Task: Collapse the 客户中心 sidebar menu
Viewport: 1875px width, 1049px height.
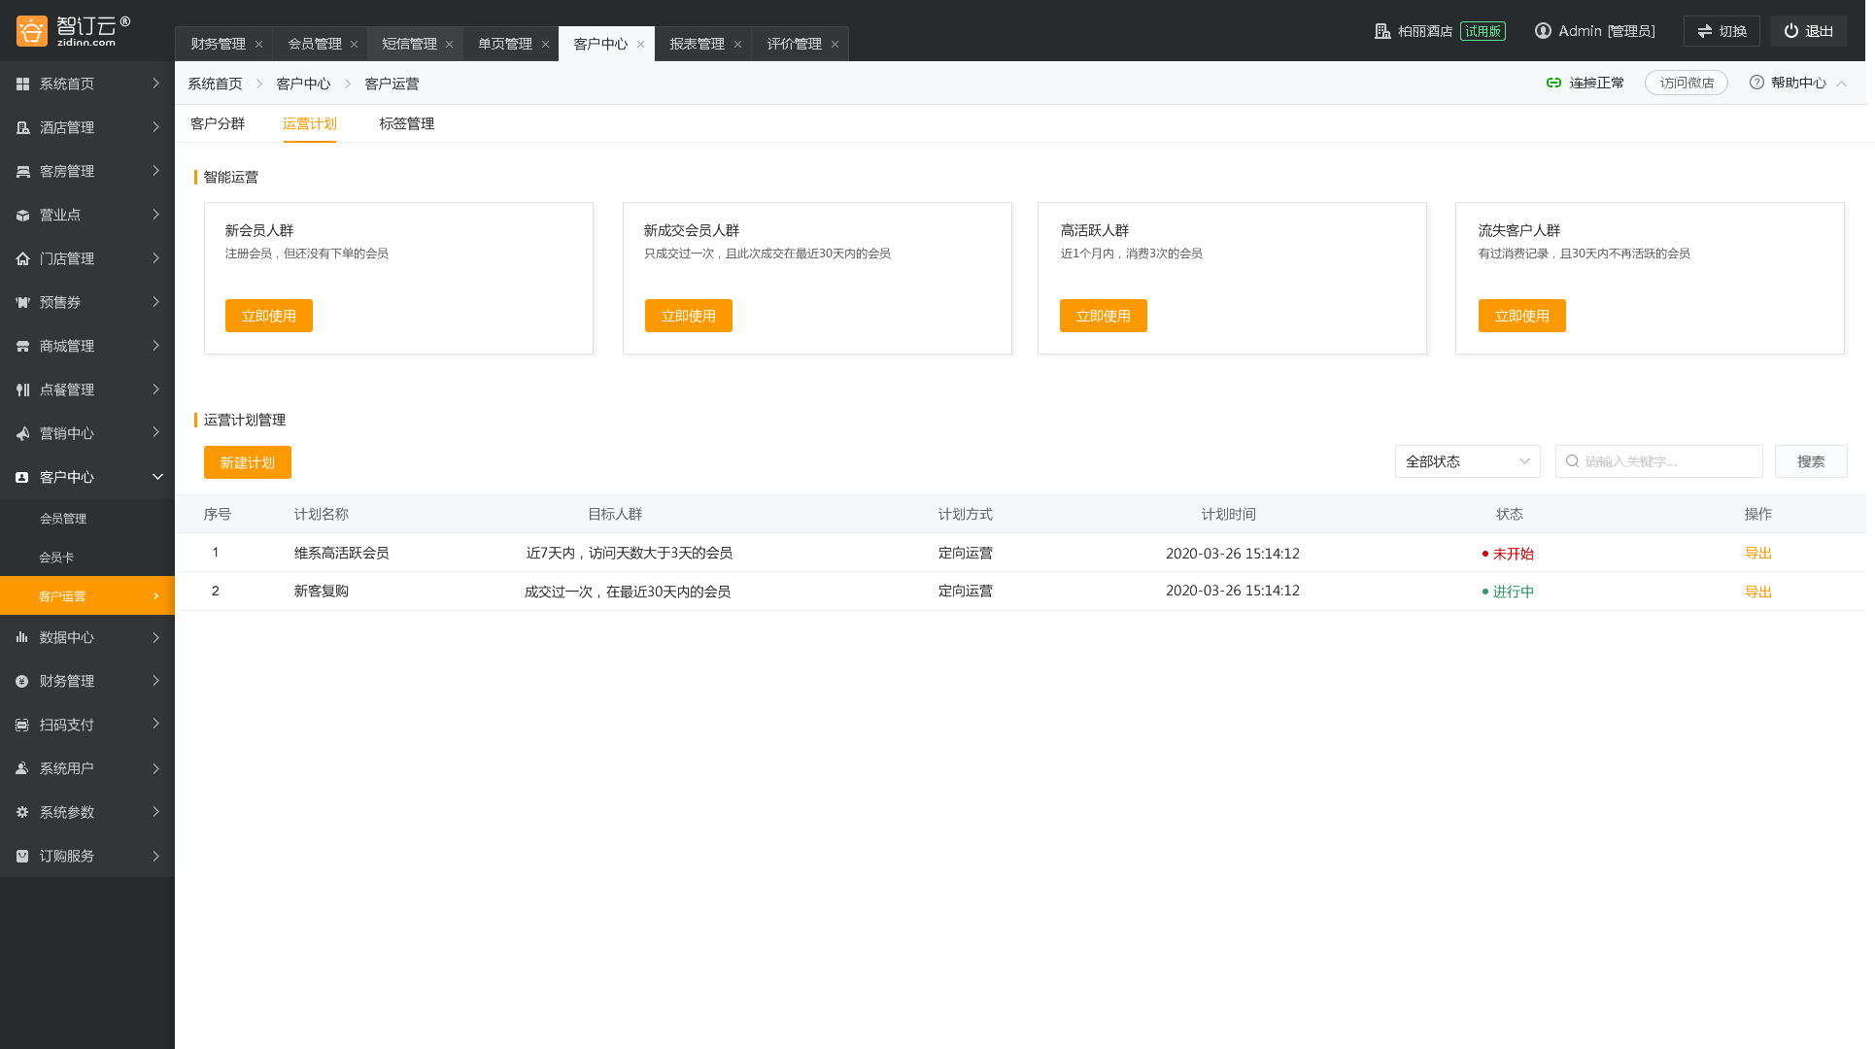Action: (x=157, y=477)
